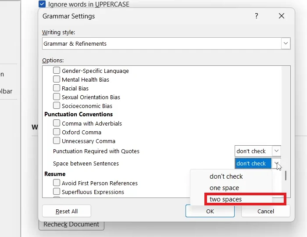Click the Punctuation Required with Quotes label
The height and width of the screenshot is (237, 307).
click(x=96, y=151)
